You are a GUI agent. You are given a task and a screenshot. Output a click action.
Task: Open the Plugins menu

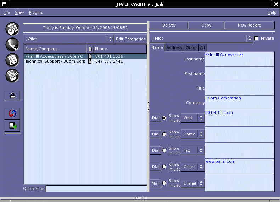[x=36, y=12]
